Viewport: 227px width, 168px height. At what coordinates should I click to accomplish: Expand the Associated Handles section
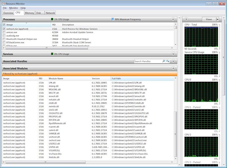173,61
